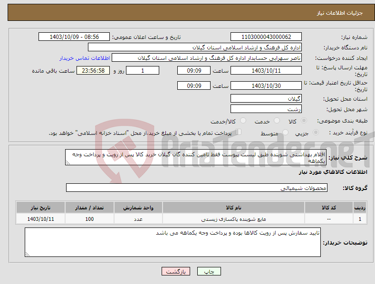Click the price validity date 1403/10/30 field
The width and height of the screenshot is (375, 284).
point(266,85)
